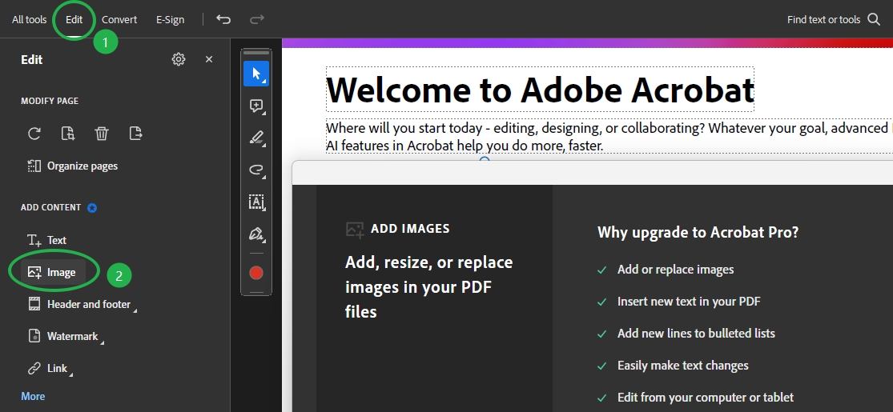Click the More link
The image size is (893, 412).
pyautogui.click(x=33, y=397)
